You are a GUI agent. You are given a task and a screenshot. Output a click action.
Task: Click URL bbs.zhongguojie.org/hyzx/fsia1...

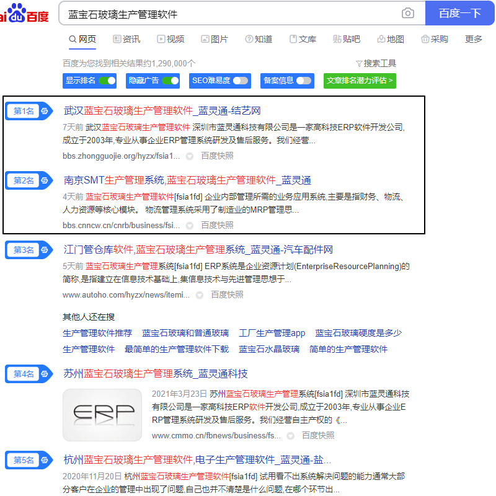(121, 156)
